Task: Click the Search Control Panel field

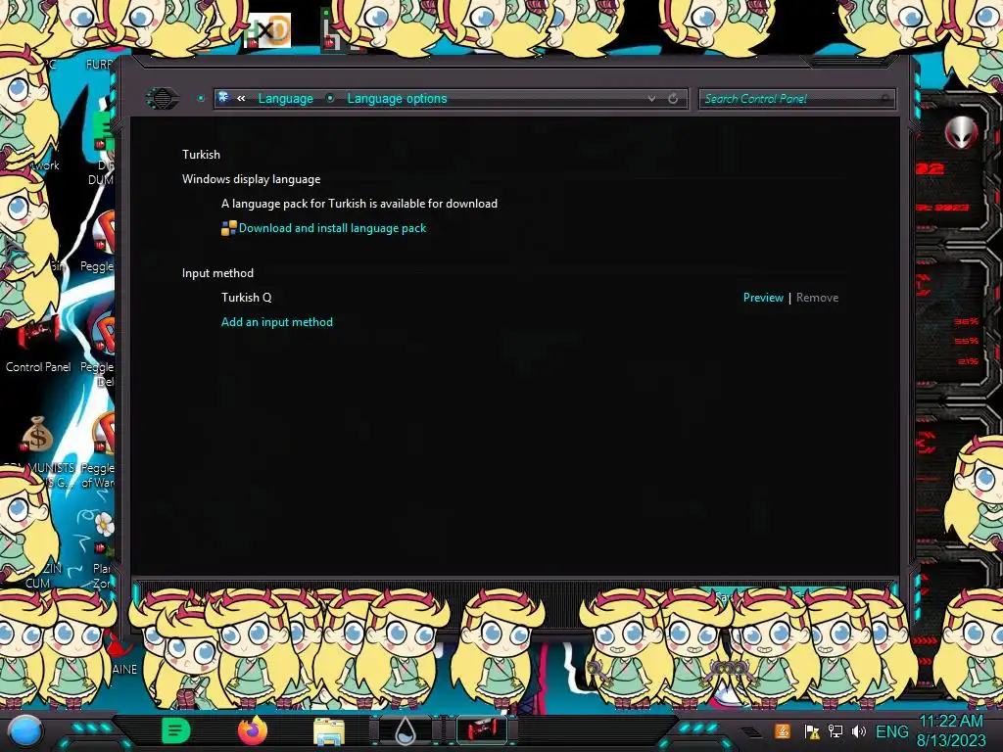Action: (x=796, y=99)
